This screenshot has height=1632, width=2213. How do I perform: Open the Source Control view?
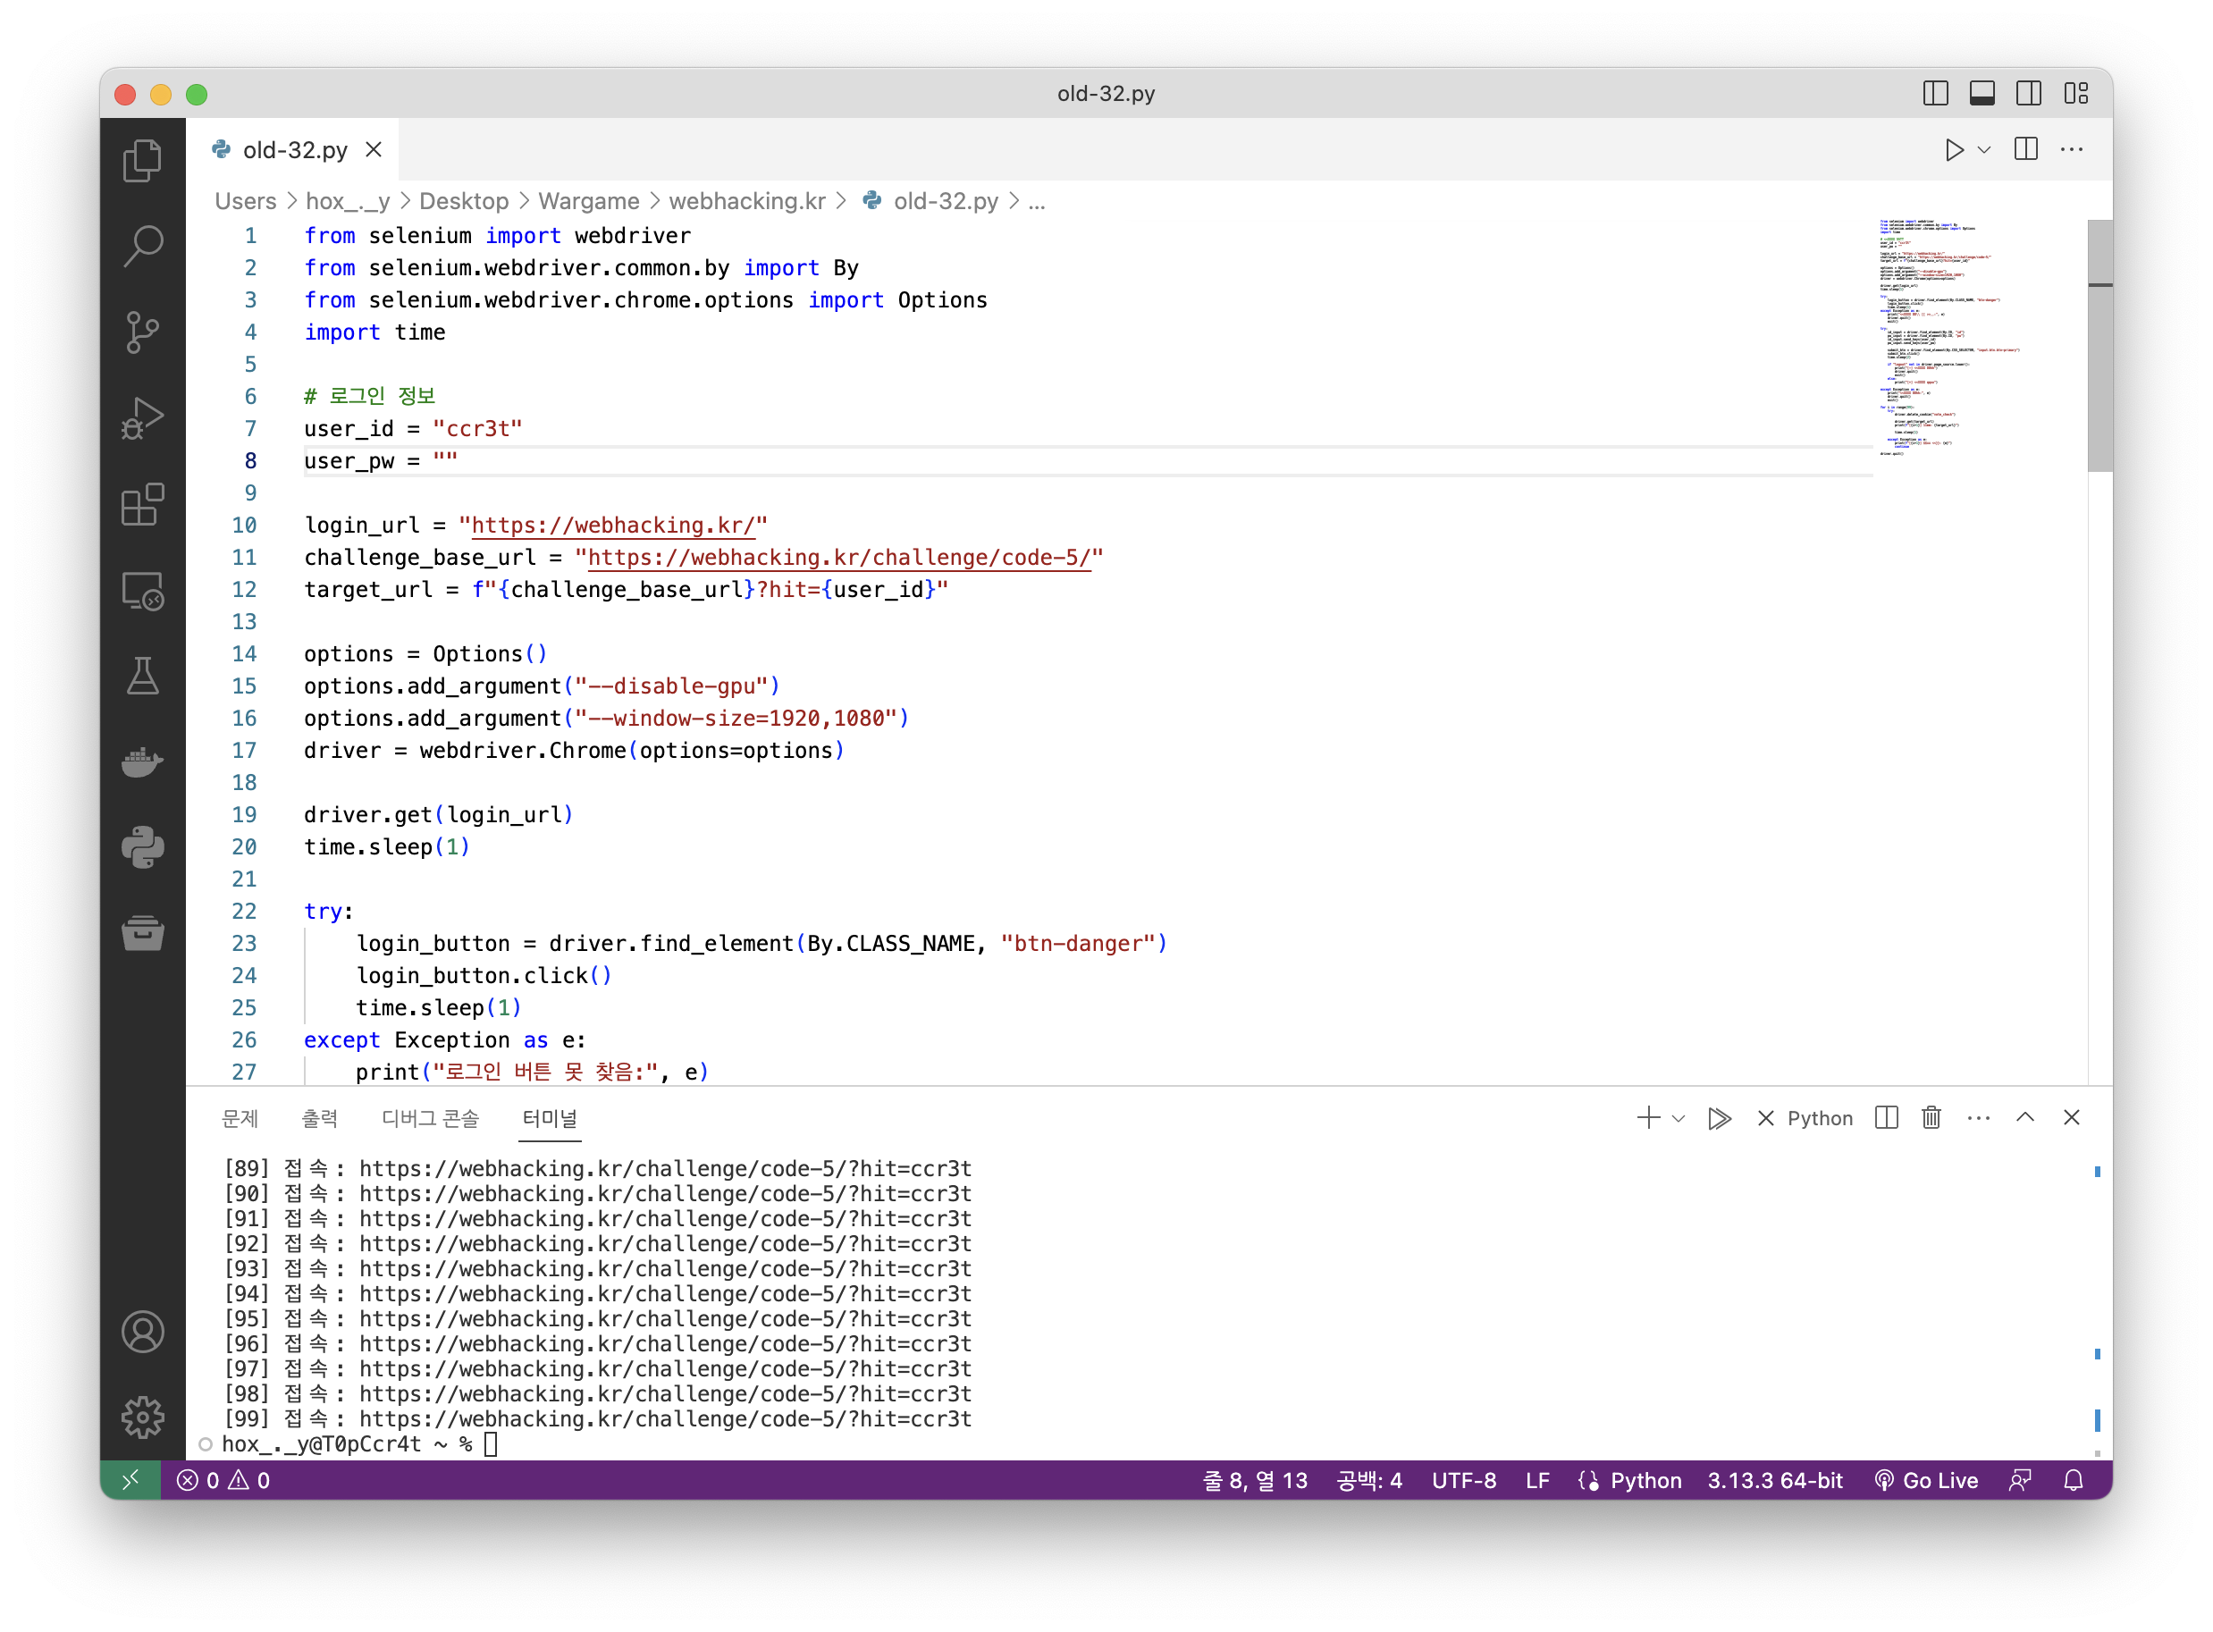142,332
